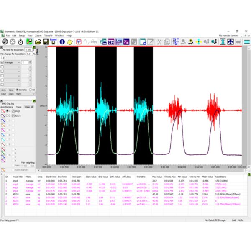This screenshot has height=251, width=251.
Task: Click the checkmark start icon in toolbar
Action: click(x=5, y=42)
